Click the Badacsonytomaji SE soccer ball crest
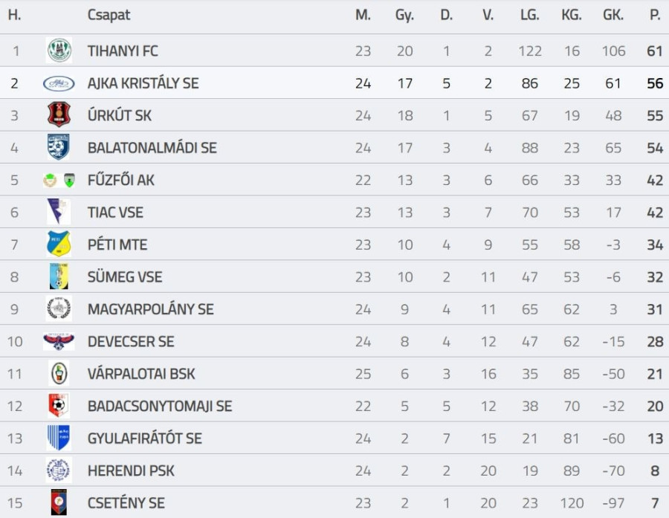 tap(59, 406)
